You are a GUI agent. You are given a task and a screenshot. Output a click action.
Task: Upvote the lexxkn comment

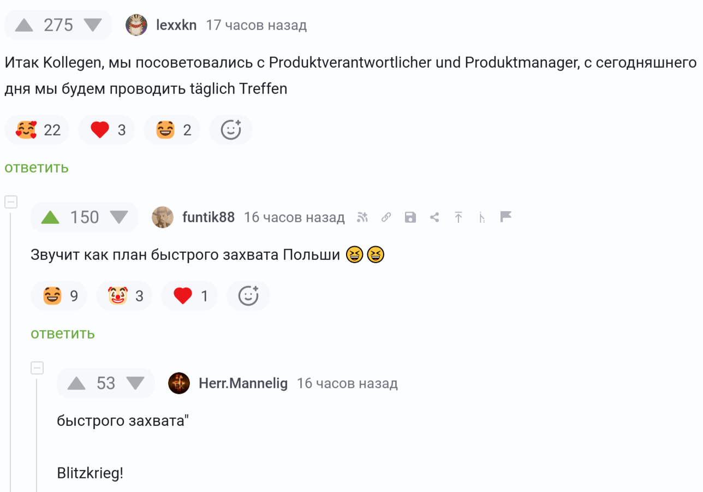click(x=24, y=25)
